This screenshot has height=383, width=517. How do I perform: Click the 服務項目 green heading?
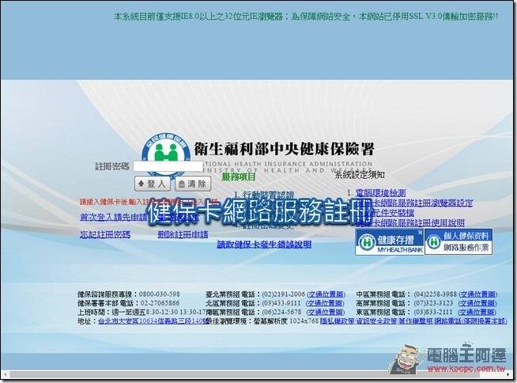click(x=239, y=177)
